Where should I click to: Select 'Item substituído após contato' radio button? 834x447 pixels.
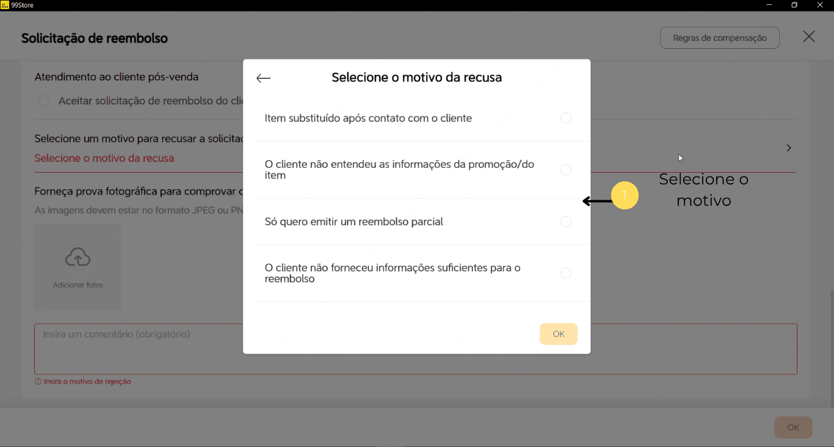click(x=565, y=118)
